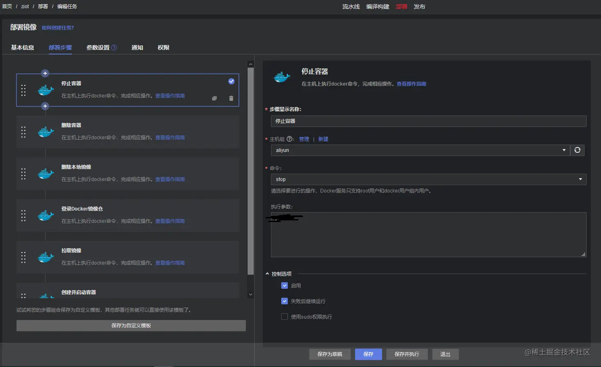Switch to the 通知 tab
Viewport: 601px width, 367px height.
[x=137, y=48]
